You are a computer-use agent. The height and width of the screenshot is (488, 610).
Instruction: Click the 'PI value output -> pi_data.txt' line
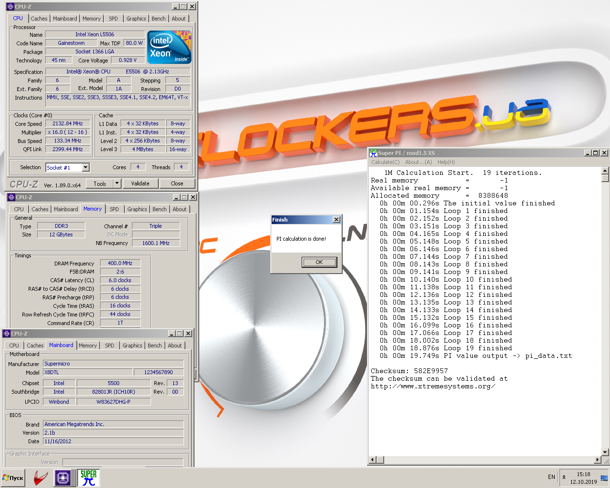point(508,356)
